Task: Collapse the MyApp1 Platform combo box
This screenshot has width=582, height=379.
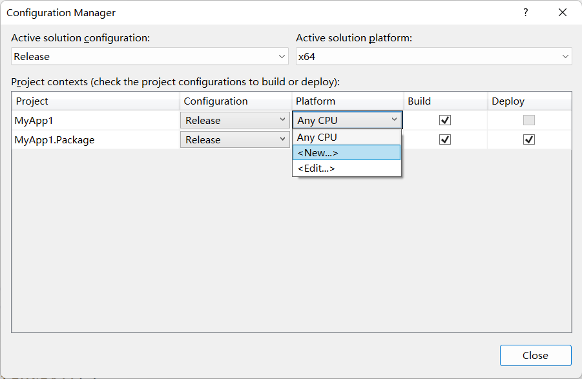Action: (x=394, y=120)
